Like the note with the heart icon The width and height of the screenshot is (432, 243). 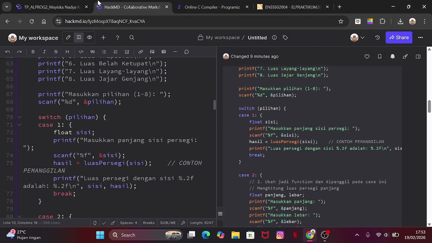pyautogui.click(x=367, y=56)
